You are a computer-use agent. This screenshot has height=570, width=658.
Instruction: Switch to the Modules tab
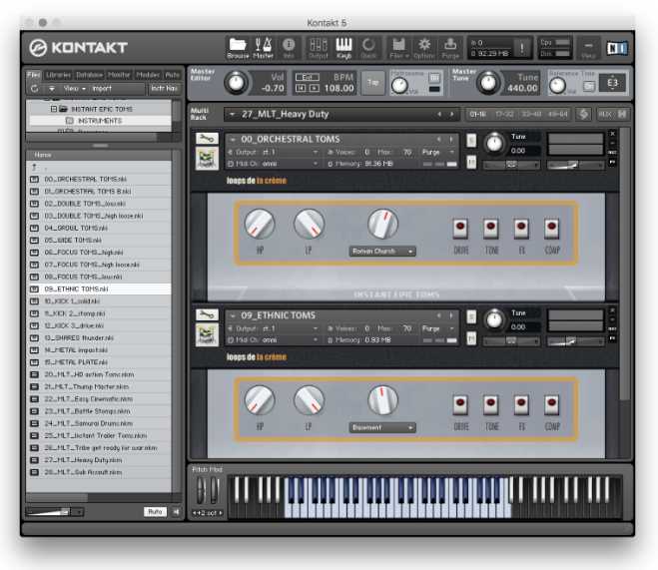[148, 75]
